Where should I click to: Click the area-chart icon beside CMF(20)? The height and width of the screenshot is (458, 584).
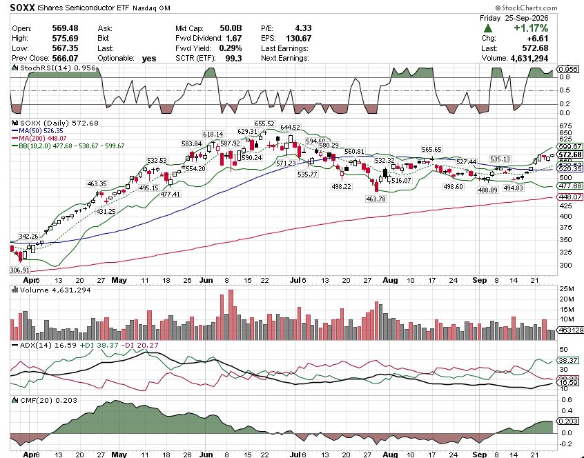pyautogui.click(x=15, y=400)
